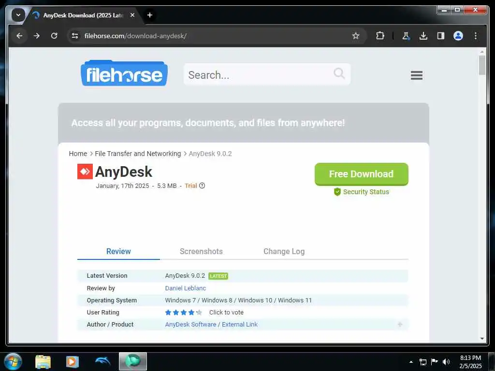The image size is (495, 371).
Task: Select the Review tab
Action: [118, 251]
